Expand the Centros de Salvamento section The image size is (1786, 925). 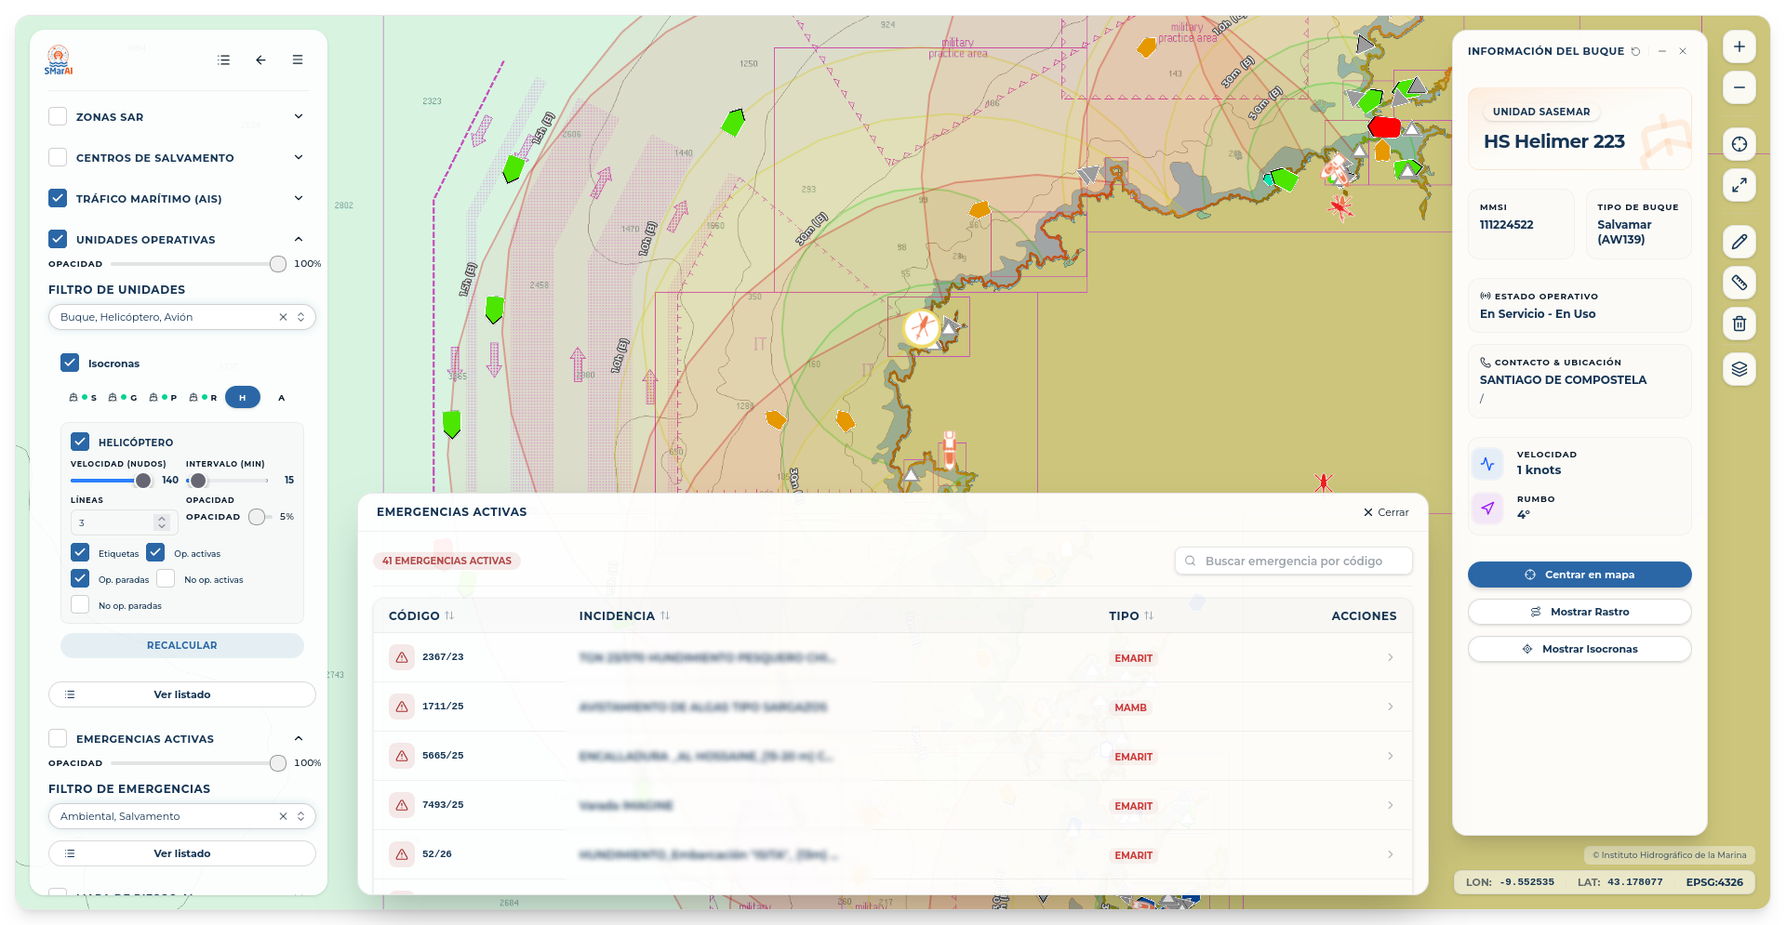tap(299, 157)
